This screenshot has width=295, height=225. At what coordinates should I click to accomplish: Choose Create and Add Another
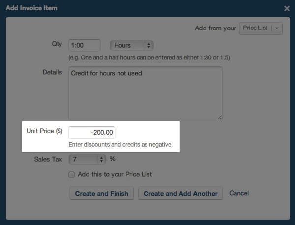pyautogui.click(x=180, y=193)
